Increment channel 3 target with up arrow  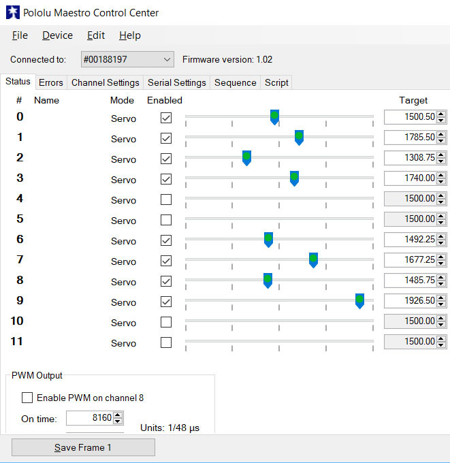[x=441, y=175]
